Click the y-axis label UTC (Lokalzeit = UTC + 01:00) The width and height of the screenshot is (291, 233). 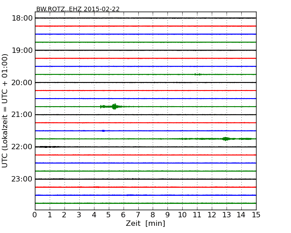(4, 111)
